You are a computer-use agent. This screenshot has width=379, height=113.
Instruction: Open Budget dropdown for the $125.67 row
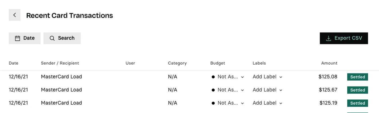(228, 90)
